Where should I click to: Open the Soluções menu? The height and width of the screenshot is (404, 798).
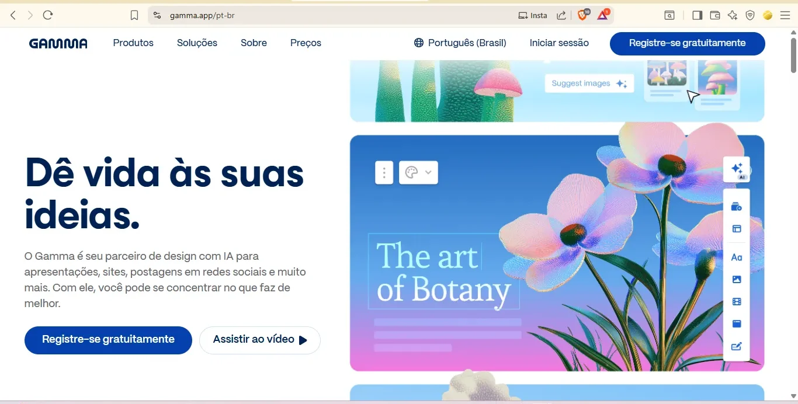pos(197,43)
